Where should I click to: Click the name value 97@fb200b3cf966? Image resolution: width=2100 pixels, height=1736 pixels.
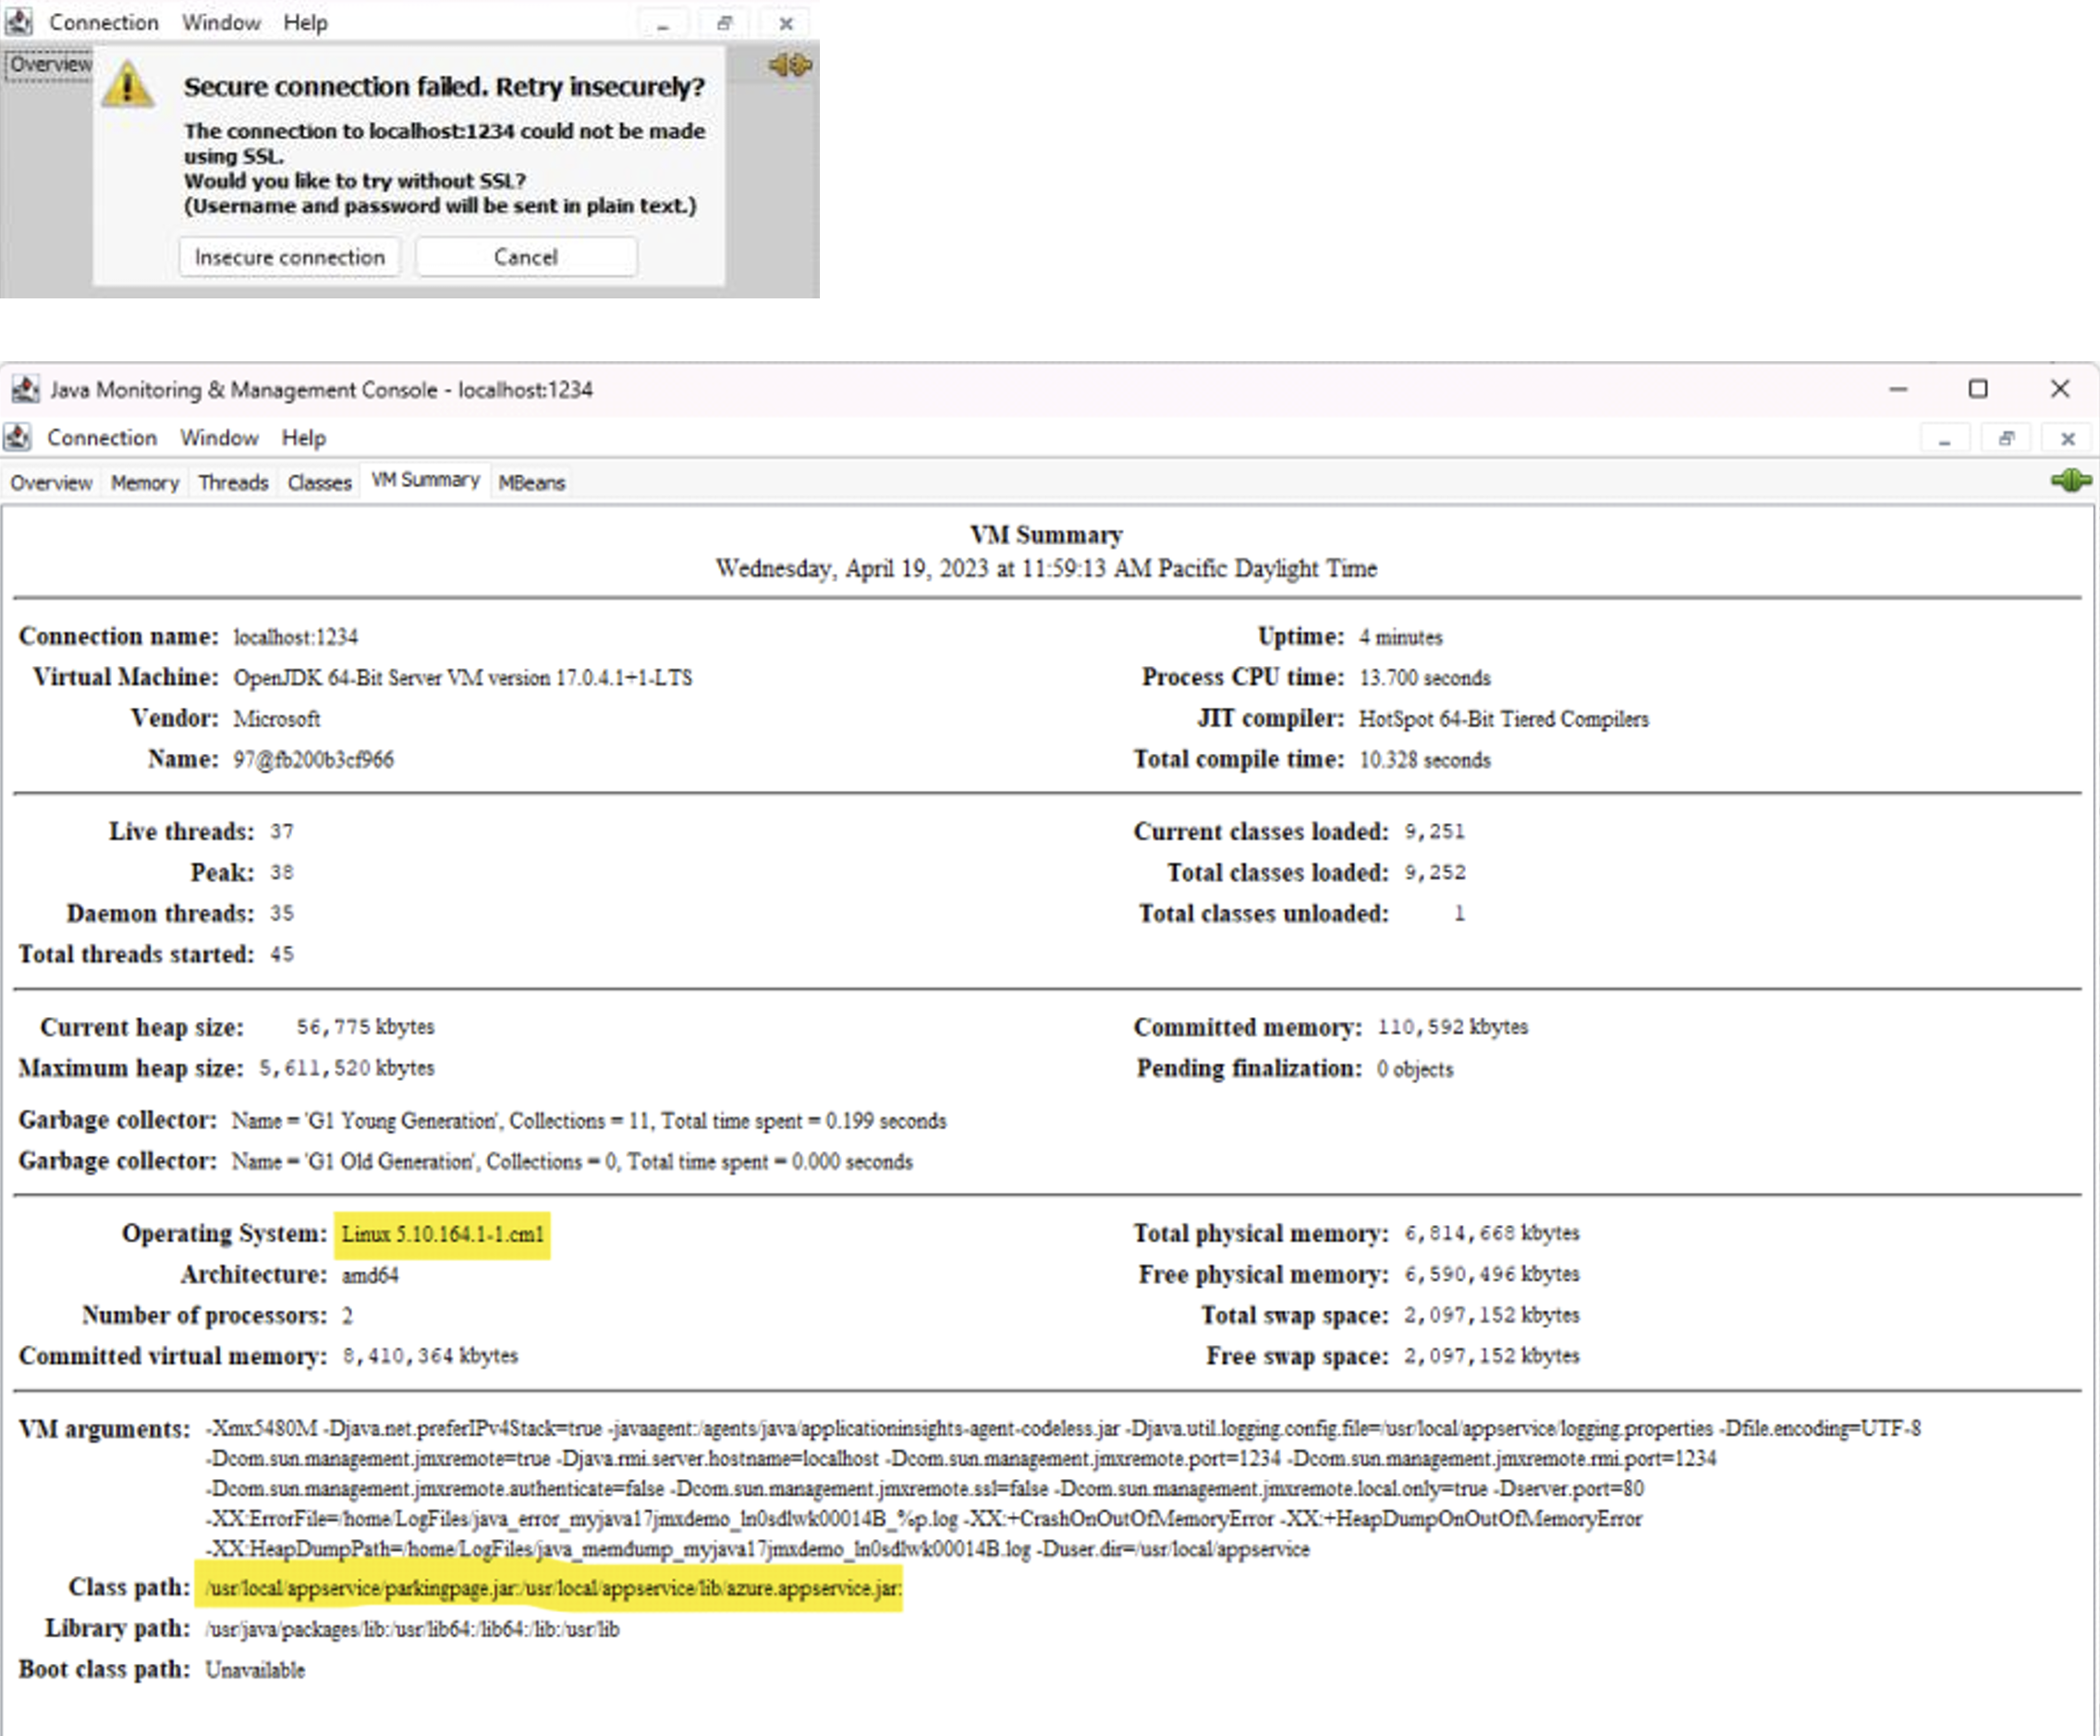click(x=313, y=759)
